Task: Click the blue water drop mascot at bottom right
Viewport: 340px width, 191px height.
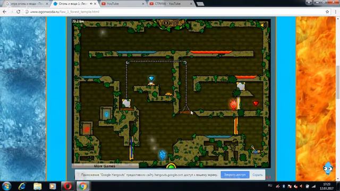Action: click(x=328, y=168)
